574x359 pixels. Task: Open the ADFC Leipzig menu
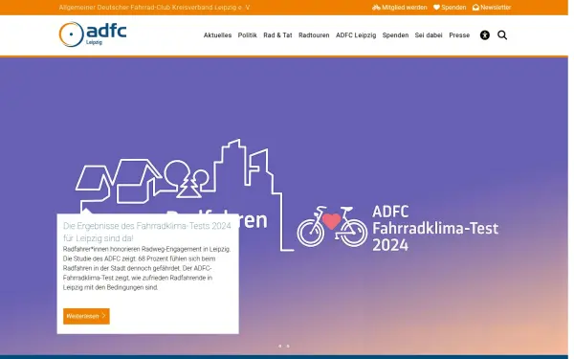point(356,35)
